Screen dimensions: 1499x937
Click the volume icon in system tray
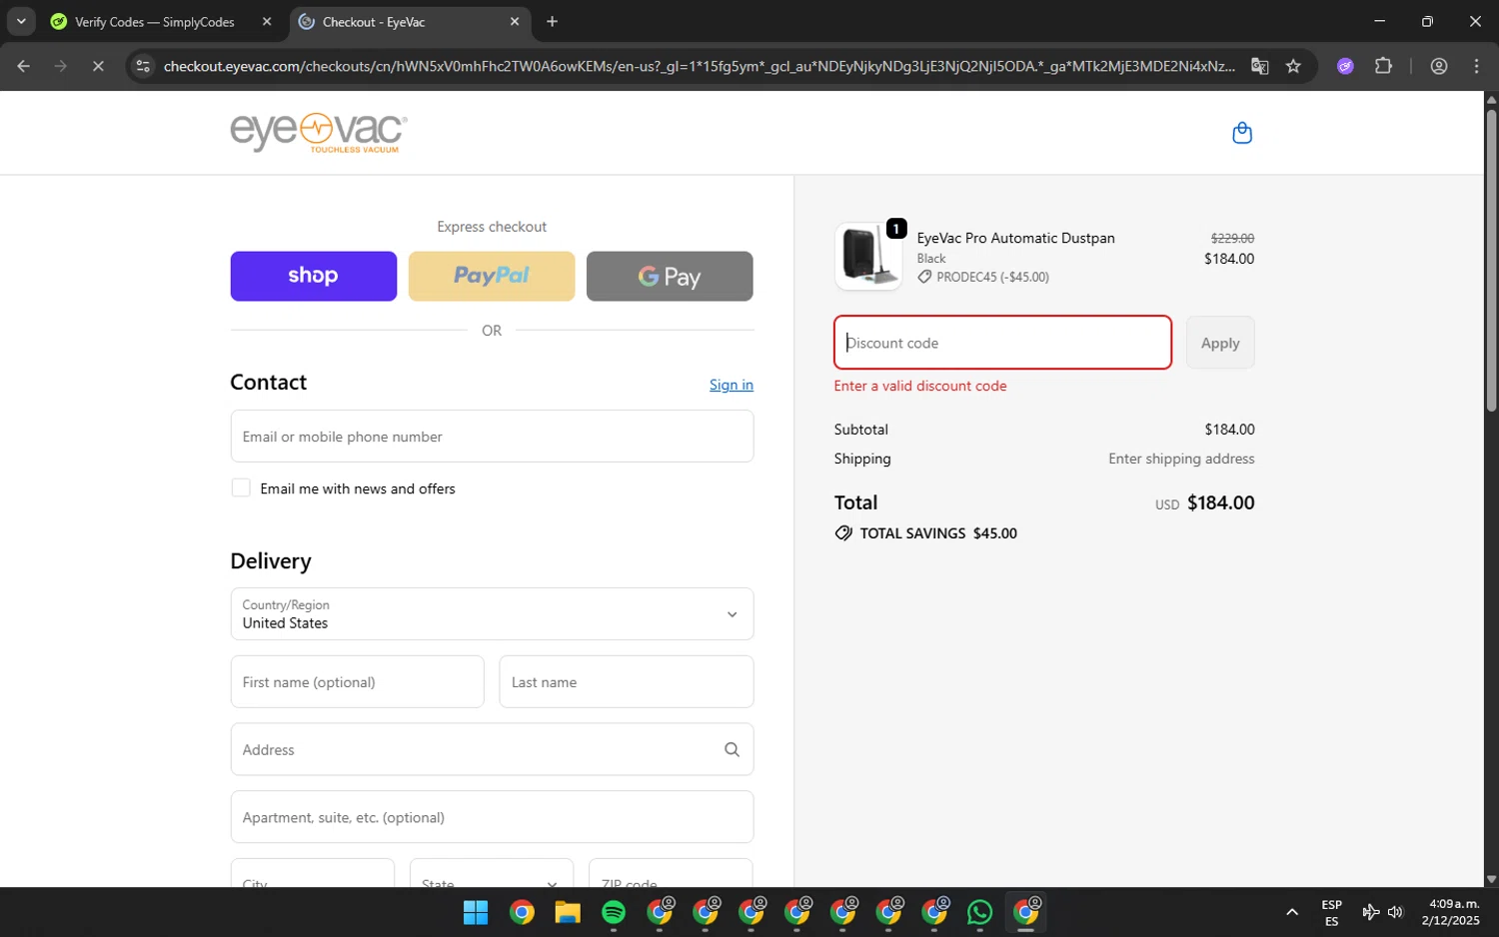tap(1395, 912)
